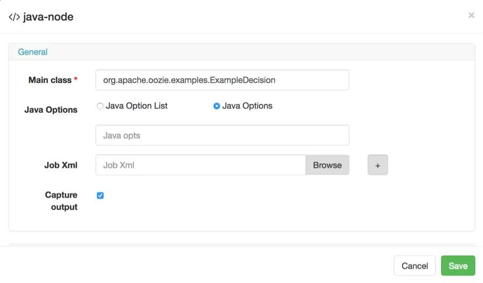The height and width of the screenshot is (283, 483).
Task: Close the java-node dialog with the X
Action: click(x=471, y=15)
